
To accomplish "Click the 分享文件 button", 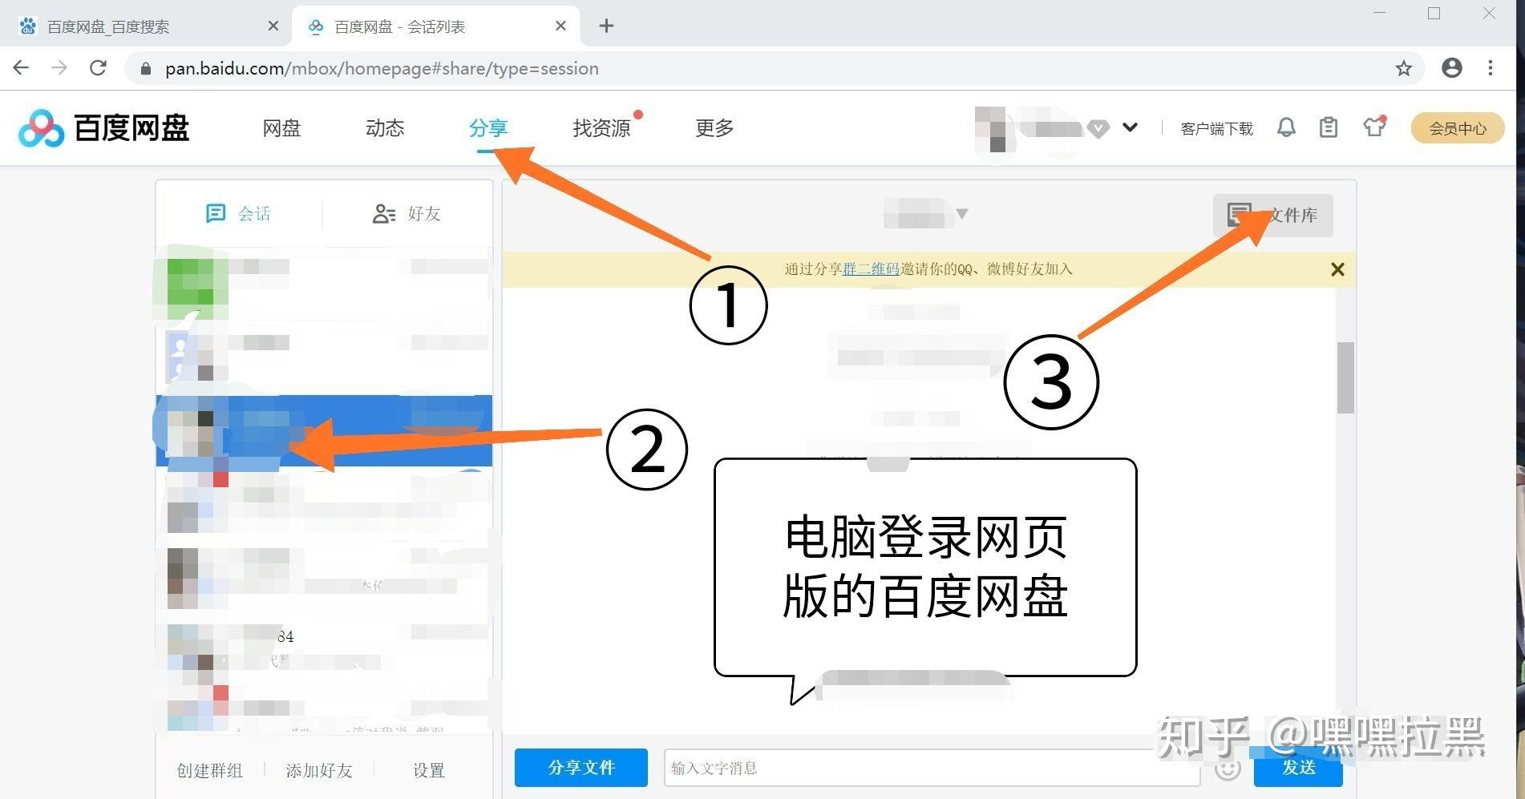I will (x=581, y=768).
